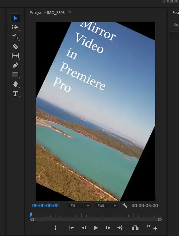The width and height of the screenshot is (179, 236).
Task: Select the Razor tool
Action: pos(15,46)
